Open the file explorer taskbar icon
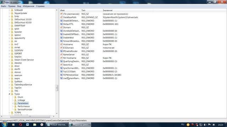Screen dimensions: 227x127 [35, 125]
